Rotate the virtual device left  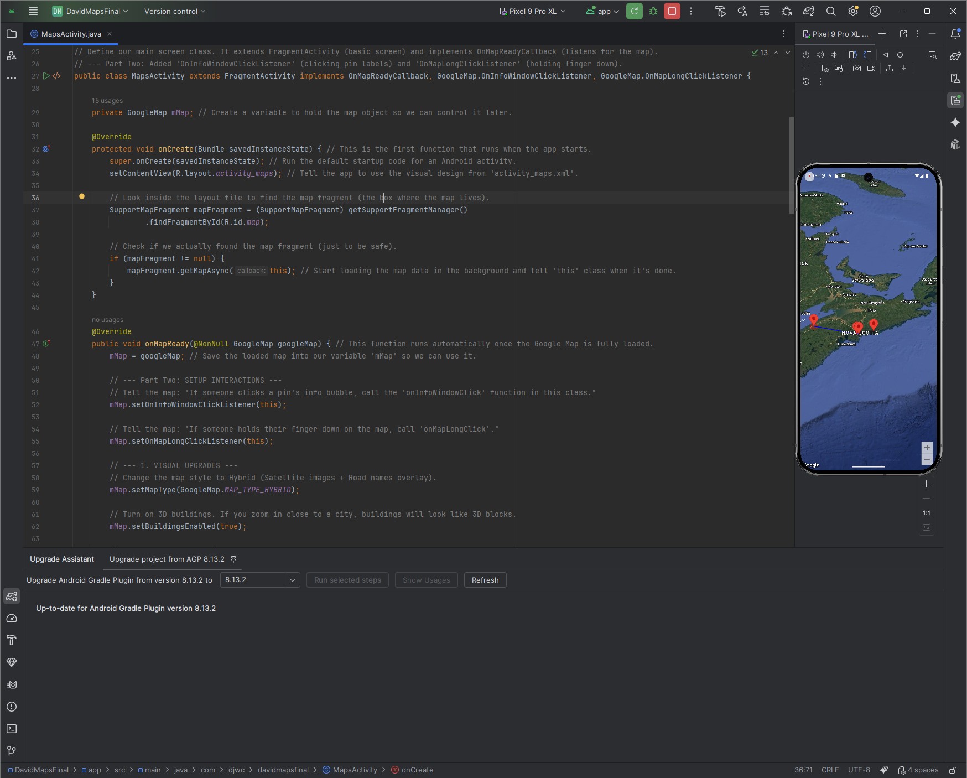(x=853, y=55)
